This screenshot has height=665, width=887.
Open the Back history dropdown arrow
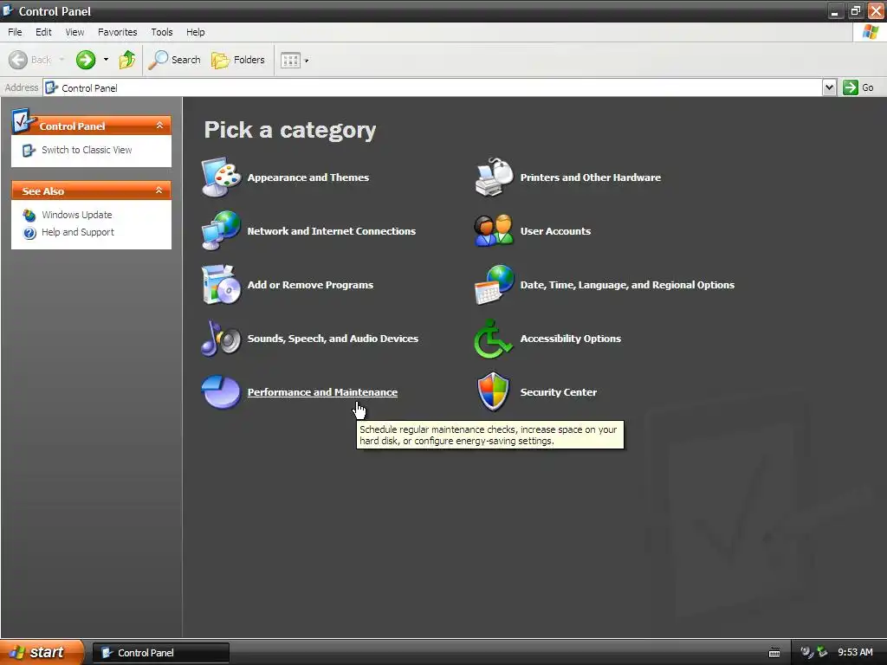click(62, 60)
